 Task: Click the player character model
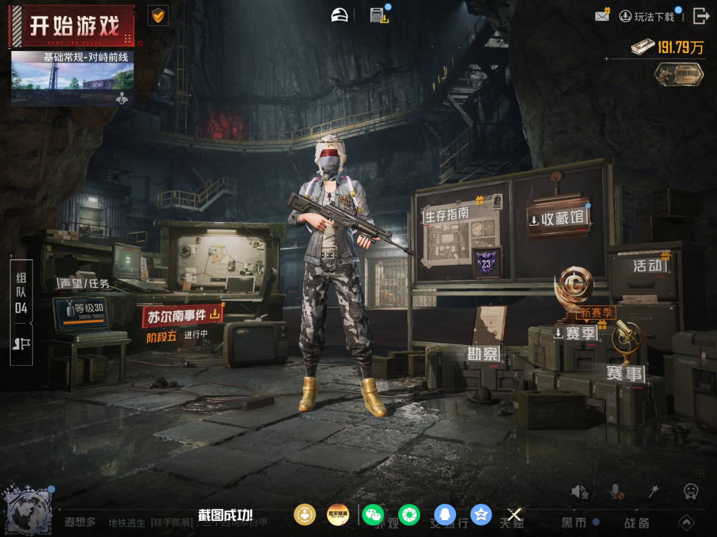pos(338,275)
